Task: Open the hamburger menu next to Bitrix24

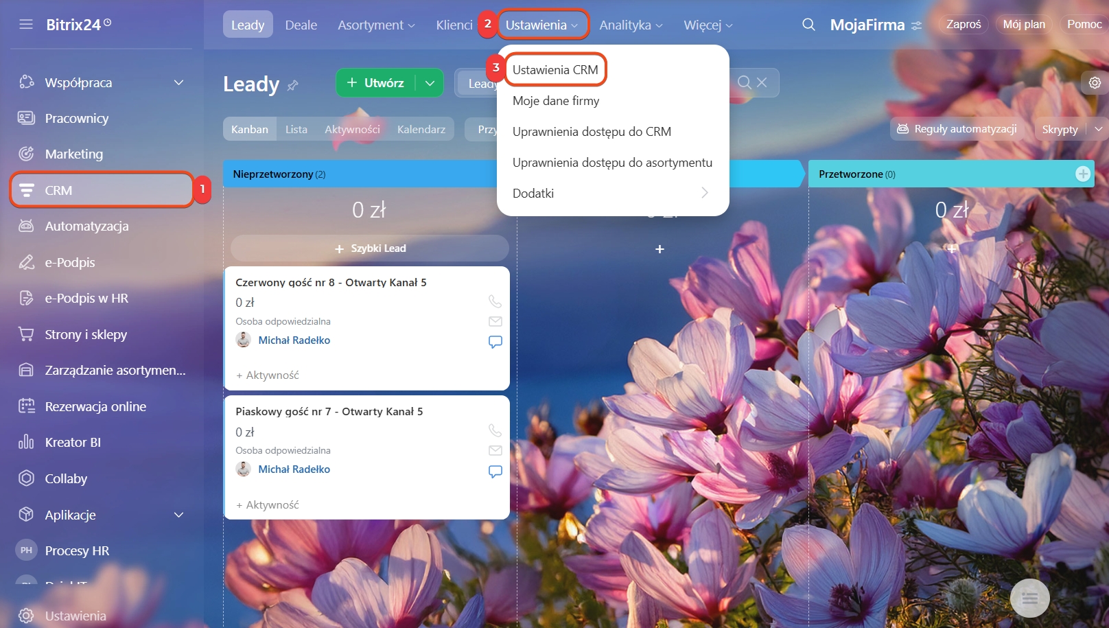Action: click(x=26, y=25)
